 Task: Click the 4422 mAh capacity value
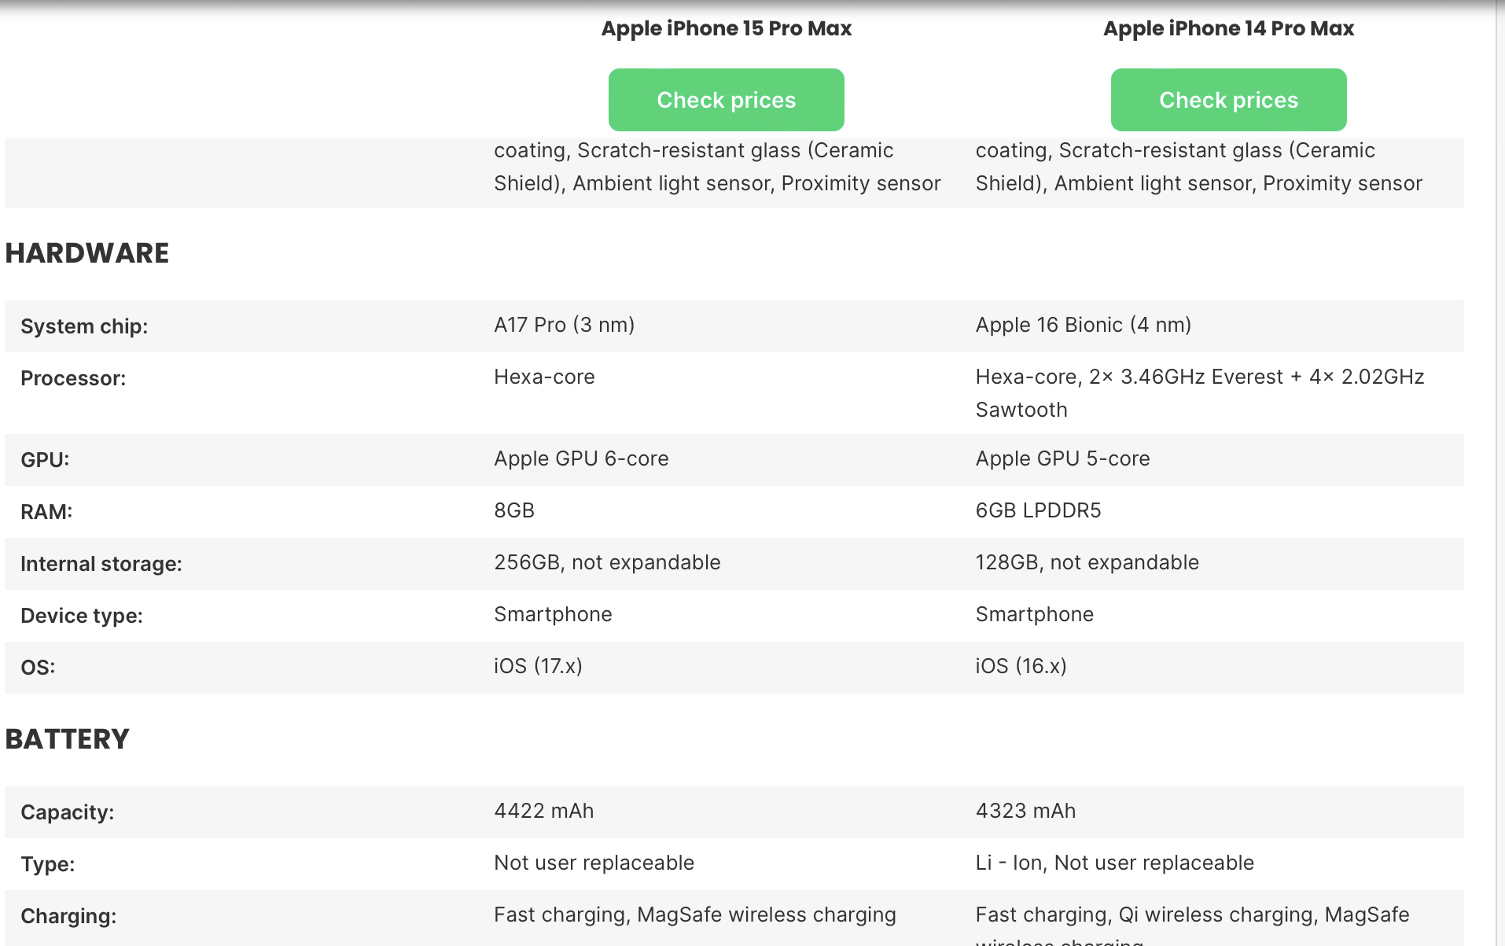point(543,811)
